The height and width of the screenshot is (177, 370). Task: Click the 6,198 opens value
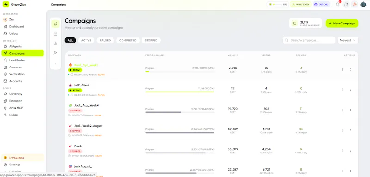(x=266, y=129)
